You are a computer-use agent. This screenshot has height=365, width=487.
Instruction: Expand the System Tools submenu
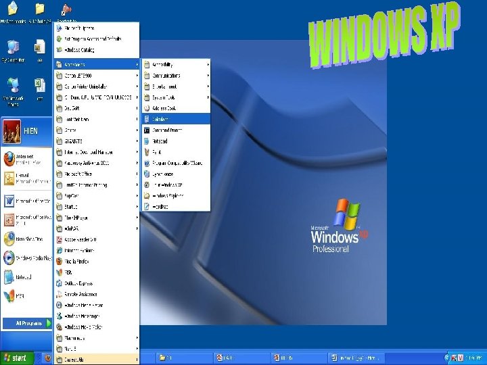[176, 97]
